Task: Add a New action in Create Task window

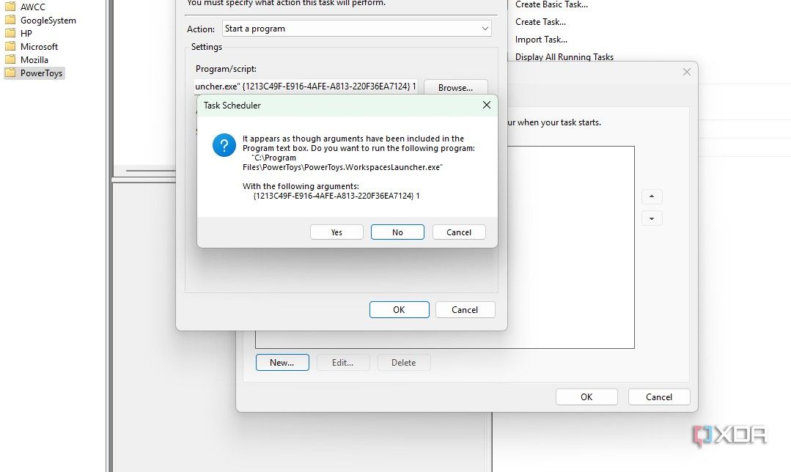Action: coord(282,363)
